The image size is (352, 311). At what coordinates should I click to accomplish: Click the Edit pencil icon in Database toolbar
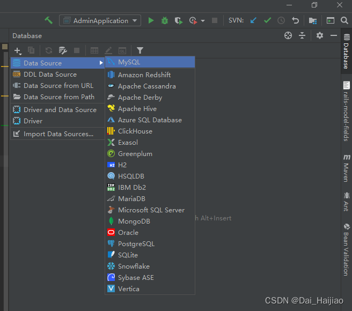tap(108, 50)
